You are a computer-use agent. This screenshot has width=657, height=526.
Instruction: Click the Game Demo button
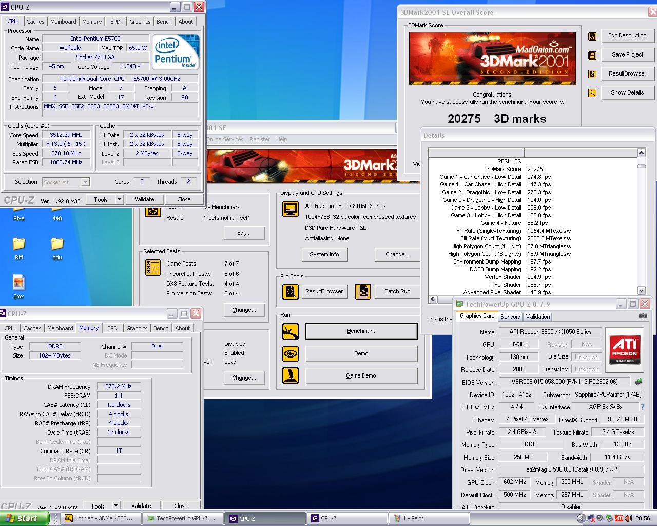pos(361,375)
